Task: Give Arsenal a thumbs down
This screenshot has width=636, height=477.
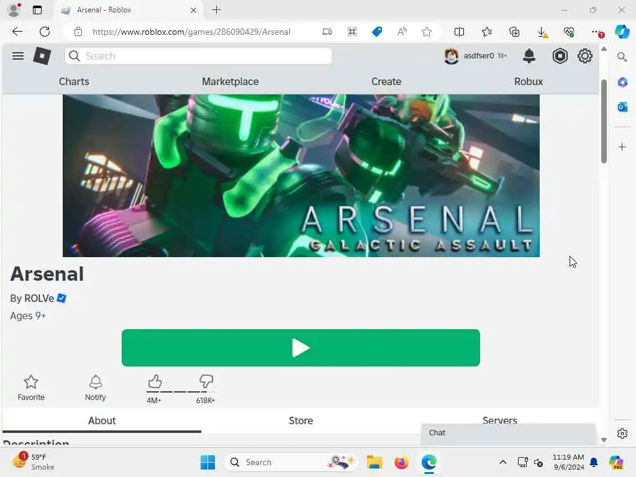Action: 206,382
